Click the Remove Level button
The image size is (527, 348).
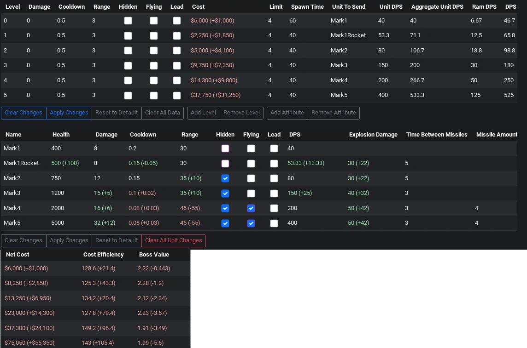click(x=241, y=113)
